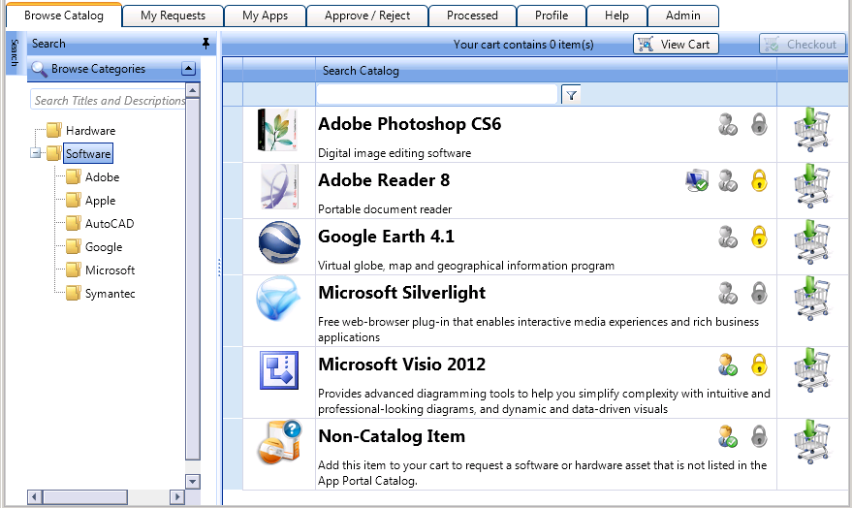Viewport: 852px width, 508px height.
Task: Focus the Search Titles and Descriptions box
Action: 108,100
